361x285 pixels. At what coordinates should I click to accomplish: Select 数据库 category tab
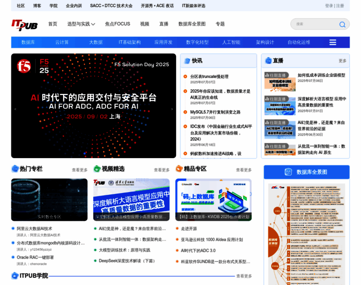click(28, 42)
